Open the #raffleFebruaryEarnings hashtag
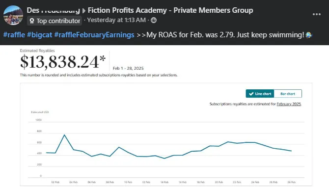 click(94, 34)
